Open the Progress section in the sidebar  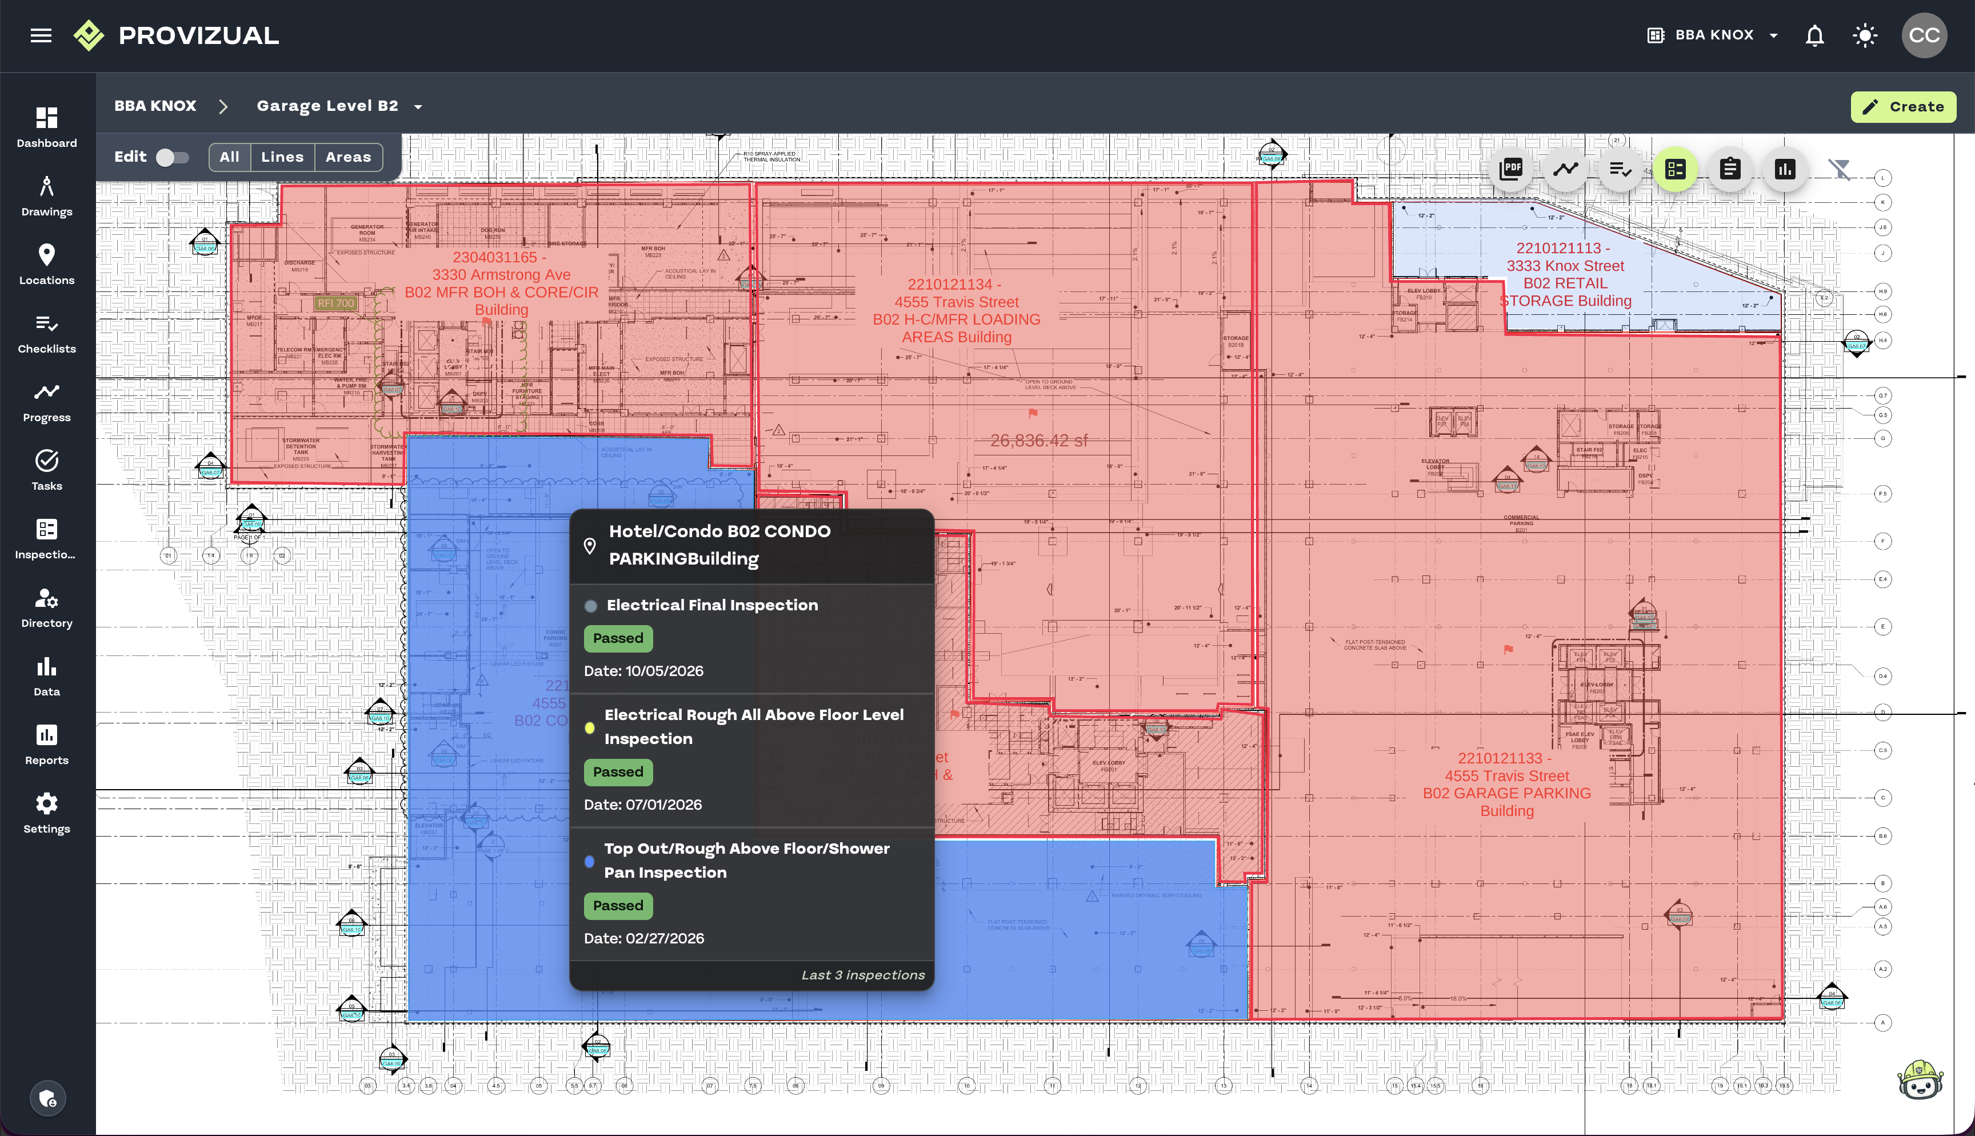pos(47,402)
